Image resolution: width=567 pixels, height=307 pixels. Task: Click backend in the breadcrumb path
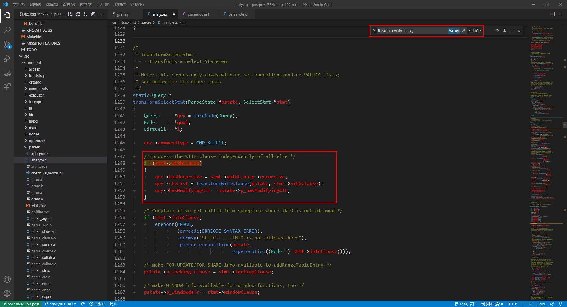coord(129,22)
